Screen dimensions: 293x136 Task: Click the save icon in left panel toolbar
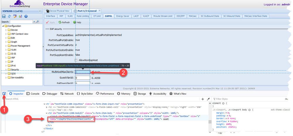[4, 16]
